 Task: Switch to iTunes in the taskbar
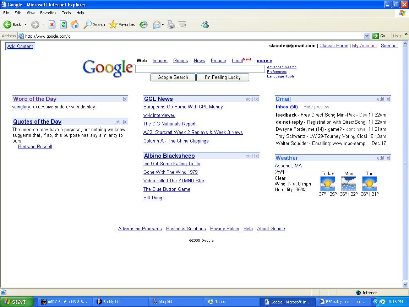click(220, 302)
